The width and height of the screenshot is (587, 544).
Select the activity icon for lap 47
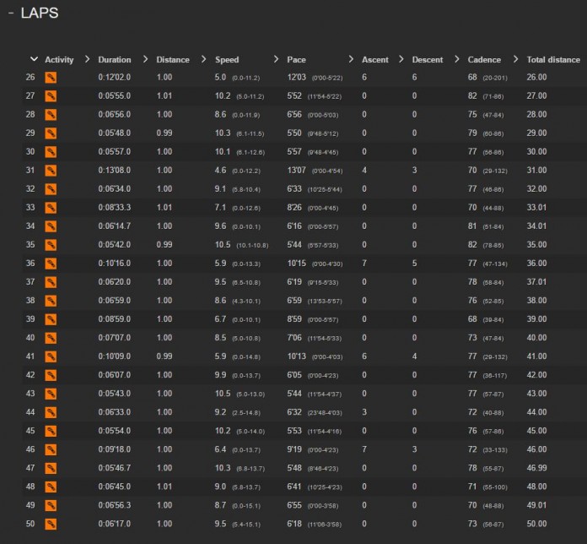pos(51,468)
